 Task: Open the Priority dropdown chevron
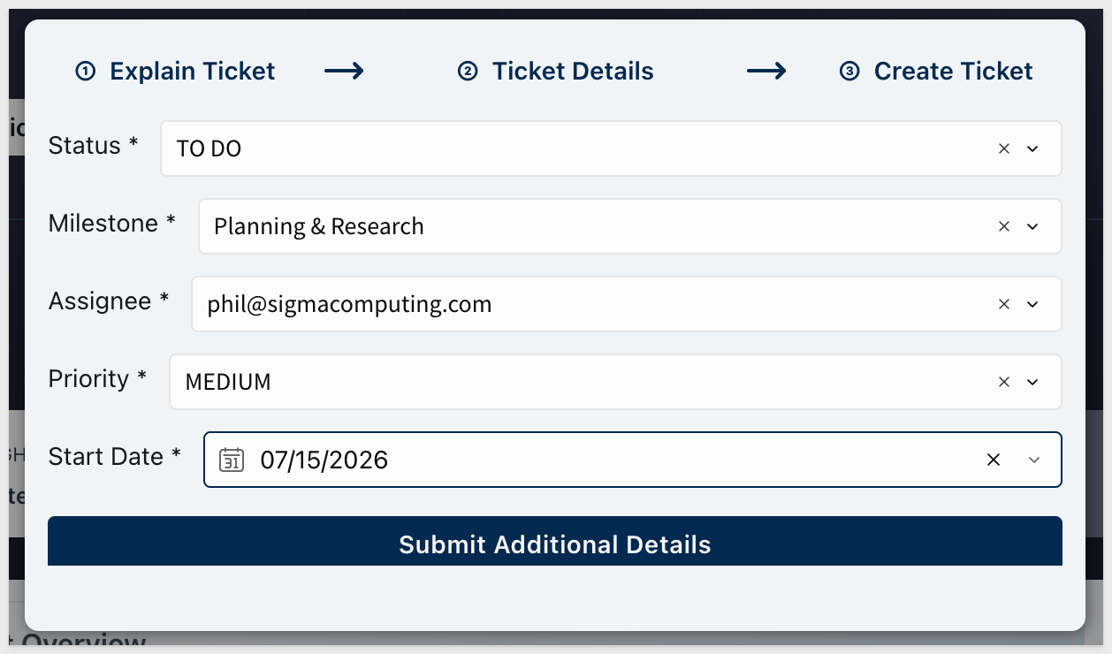point(1032,382)
